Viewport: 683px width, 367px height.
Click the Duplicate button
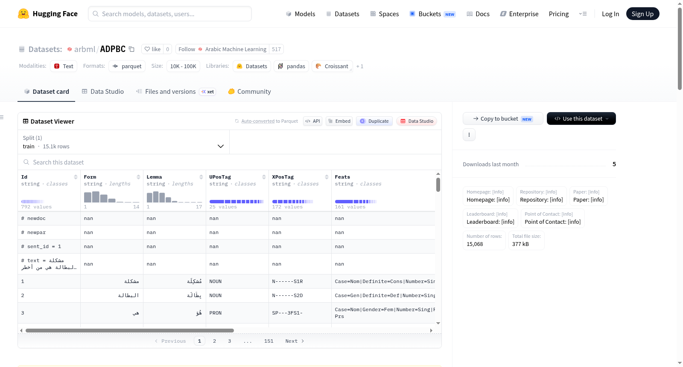(x=374, y=121)
